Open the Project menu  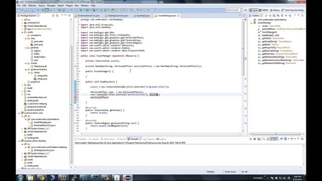69,6
